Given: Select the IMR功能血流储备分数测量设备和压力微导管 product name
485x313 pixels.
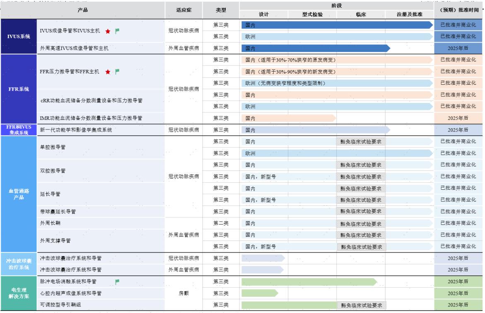Looking at the screenshot, I should (91, 118).
